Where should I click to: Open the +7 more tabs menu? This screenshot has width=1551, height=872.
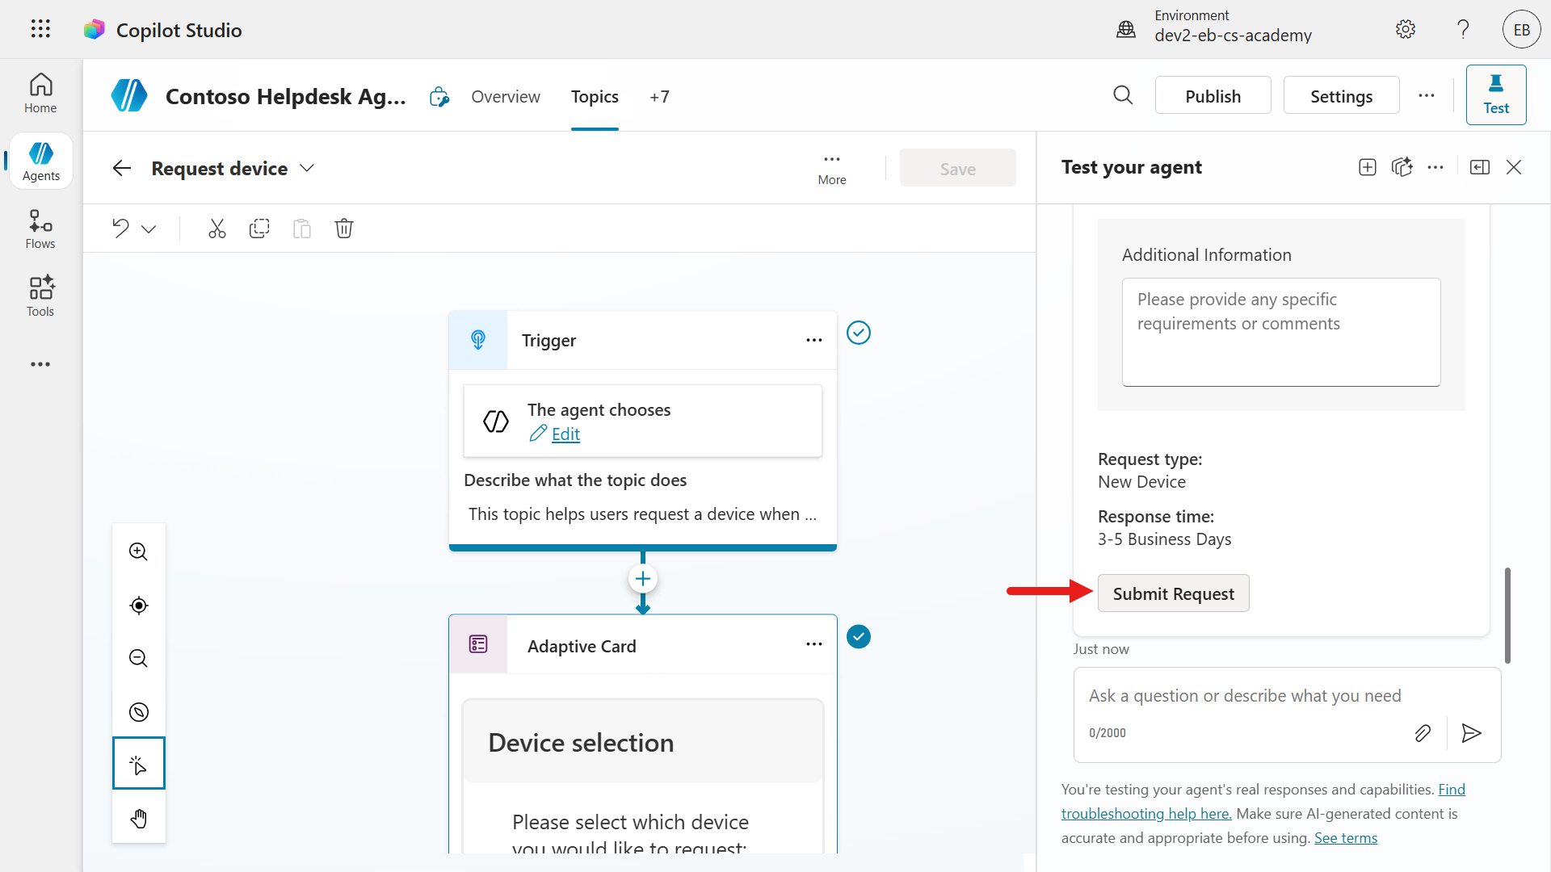pyautogui.click(x=659, y=96)
